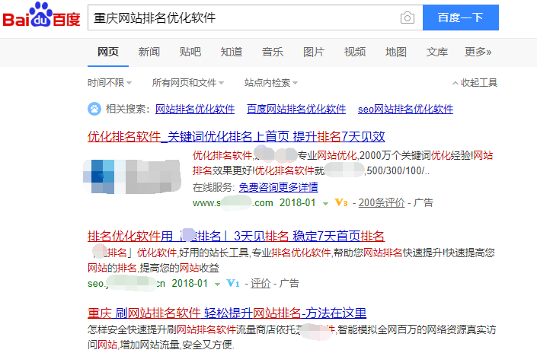Open related search seo网站排名优化软件
Screen dimensions: 537x353
pyautogui.click(x=405, y=109)
